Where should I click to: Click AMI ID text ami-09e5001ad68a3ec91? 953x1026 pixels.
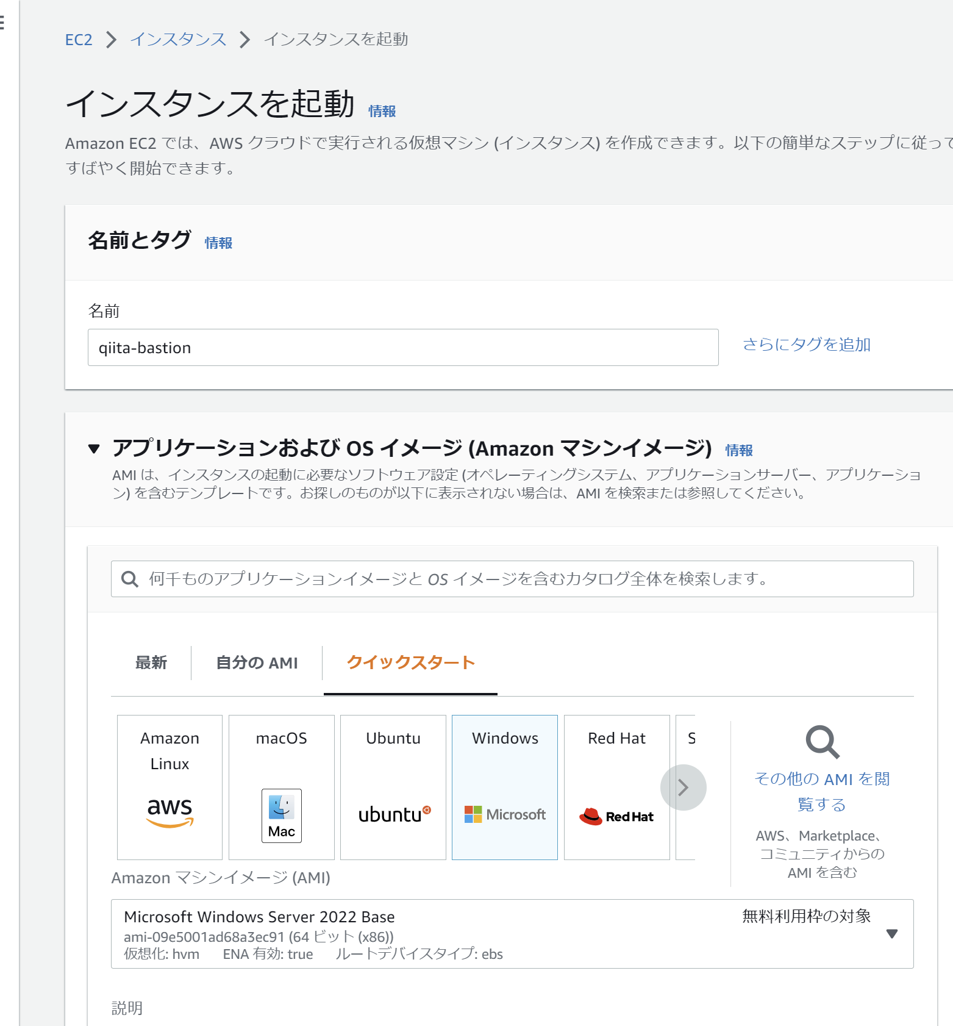tap(204, 937)
